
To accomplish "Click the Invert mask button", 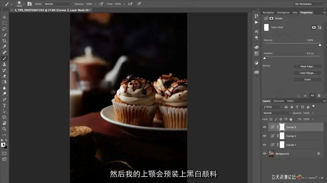I will (x=308, y=80).
